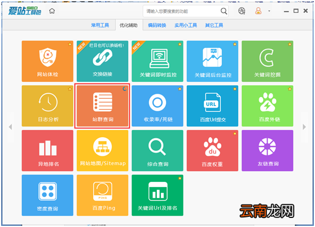
Task: Open 关键词后台监控 tile
Action: 212,61
